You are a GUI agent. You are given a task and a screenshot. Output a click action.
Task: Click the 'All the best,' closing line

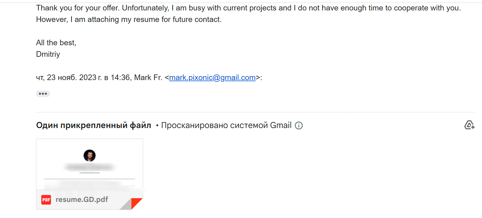(56, 43)
